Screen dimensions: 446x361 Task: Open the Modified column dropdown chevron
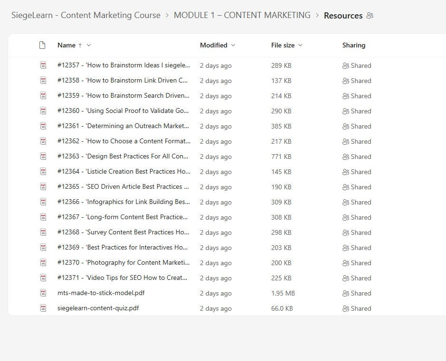pos(233,45)
